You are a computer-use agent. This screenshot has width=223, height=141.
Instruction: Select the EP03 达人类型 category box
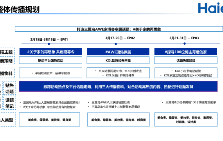click(x=186, y=119)
